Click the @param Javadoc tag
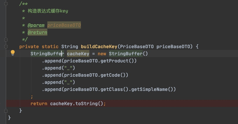238x124 pixels. click(36, 25)
